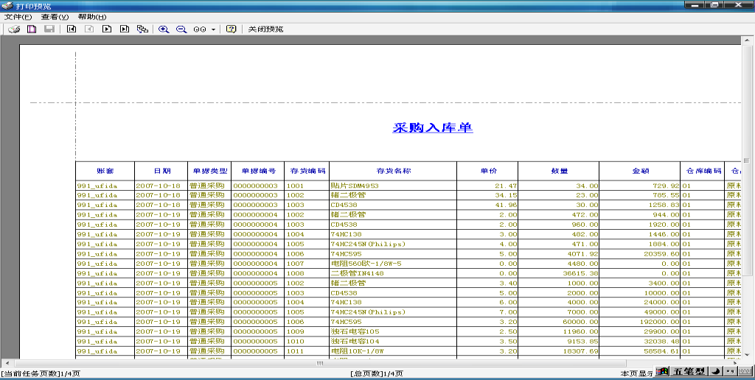The width and height of the screenshot is (755, 380).
Task: Toggle the IME punctuation mode button
Action: (x=730, y=372)
